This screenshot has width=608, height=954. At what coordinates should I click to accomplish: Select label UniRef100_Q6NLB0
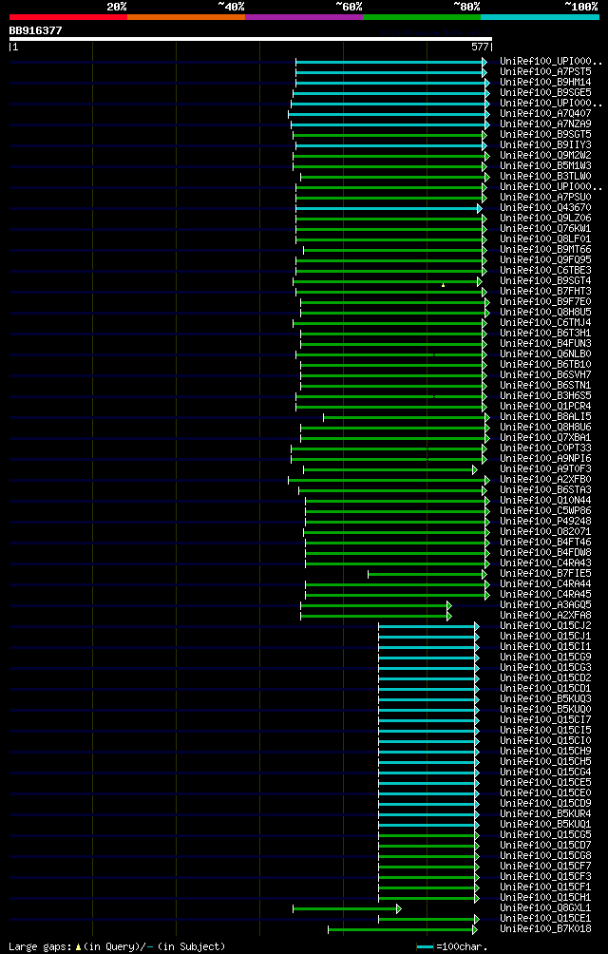545,353
